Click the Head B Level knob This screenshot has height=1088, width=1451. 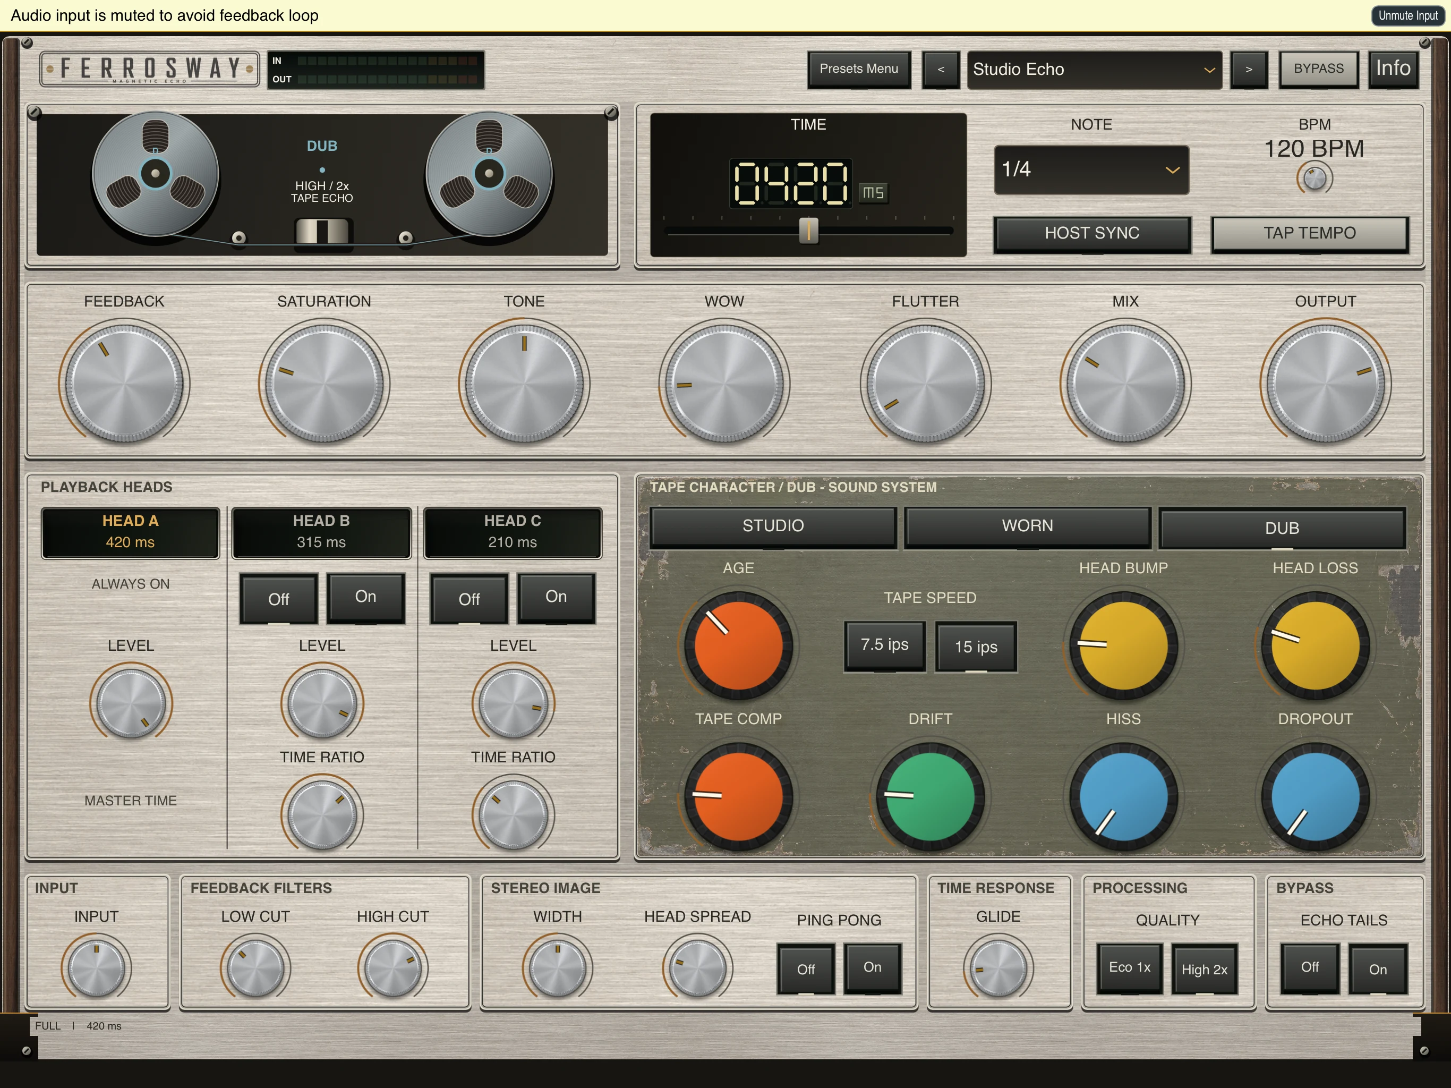pos(321,703)
